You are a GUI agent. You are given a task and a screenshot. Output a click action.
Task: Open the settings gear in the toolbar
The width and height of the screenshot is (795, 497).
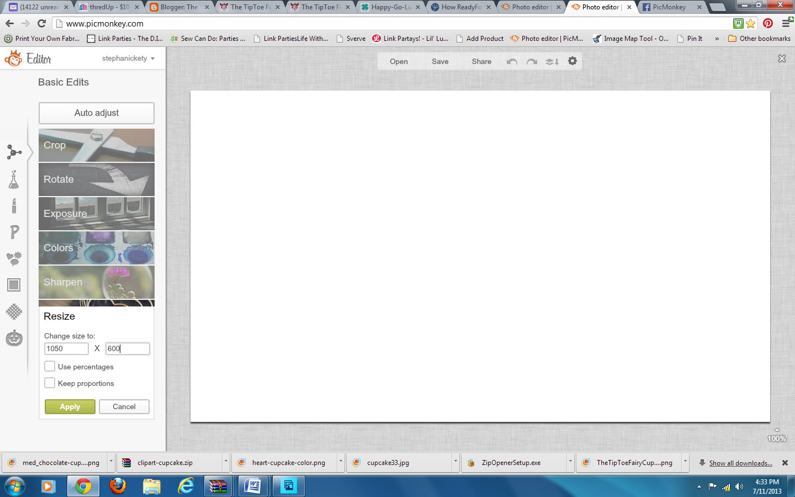point(573,61)
